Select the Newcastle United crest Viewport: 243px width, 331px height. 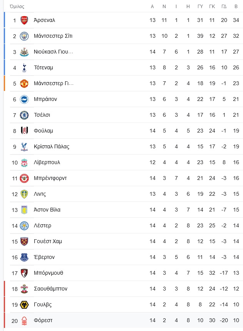[x=24, y=52]
